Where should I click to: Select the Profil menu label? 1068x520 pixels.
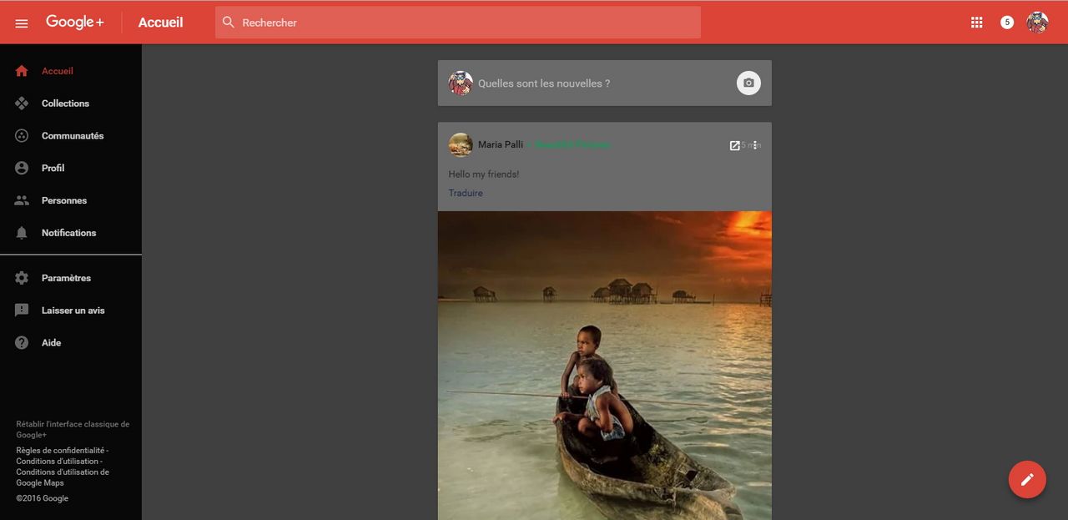(x=53, y=168)
